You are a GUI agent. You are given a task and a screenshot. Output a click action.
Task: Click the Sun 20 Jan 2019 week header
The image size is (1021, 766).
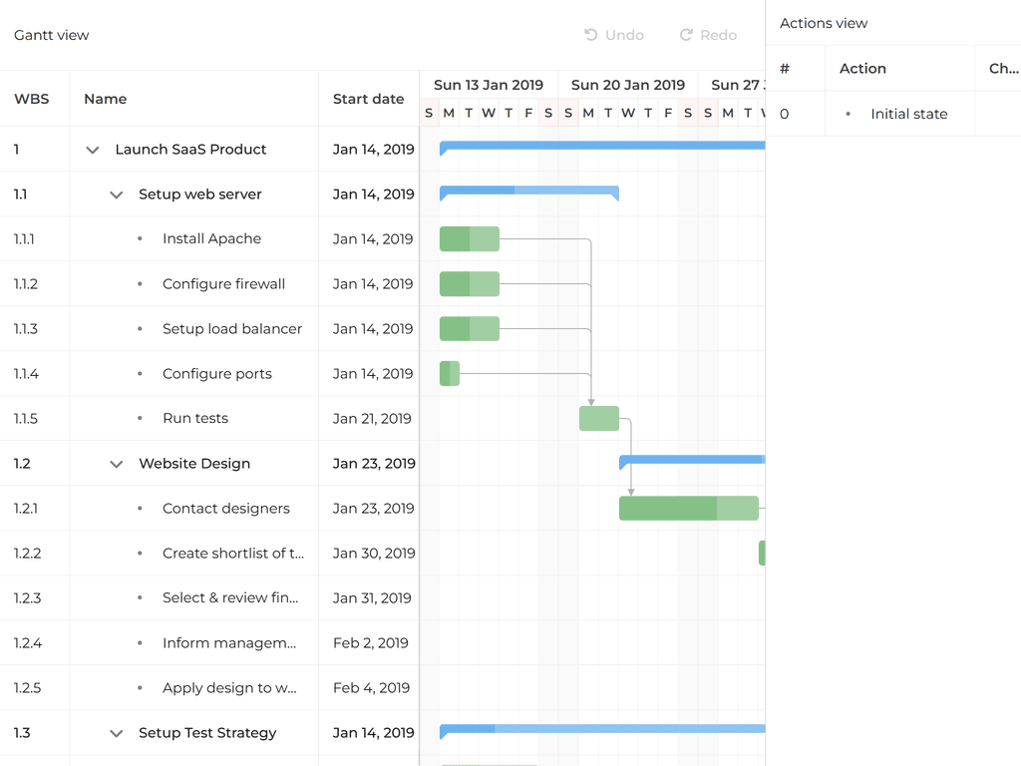tap(628, 85)
